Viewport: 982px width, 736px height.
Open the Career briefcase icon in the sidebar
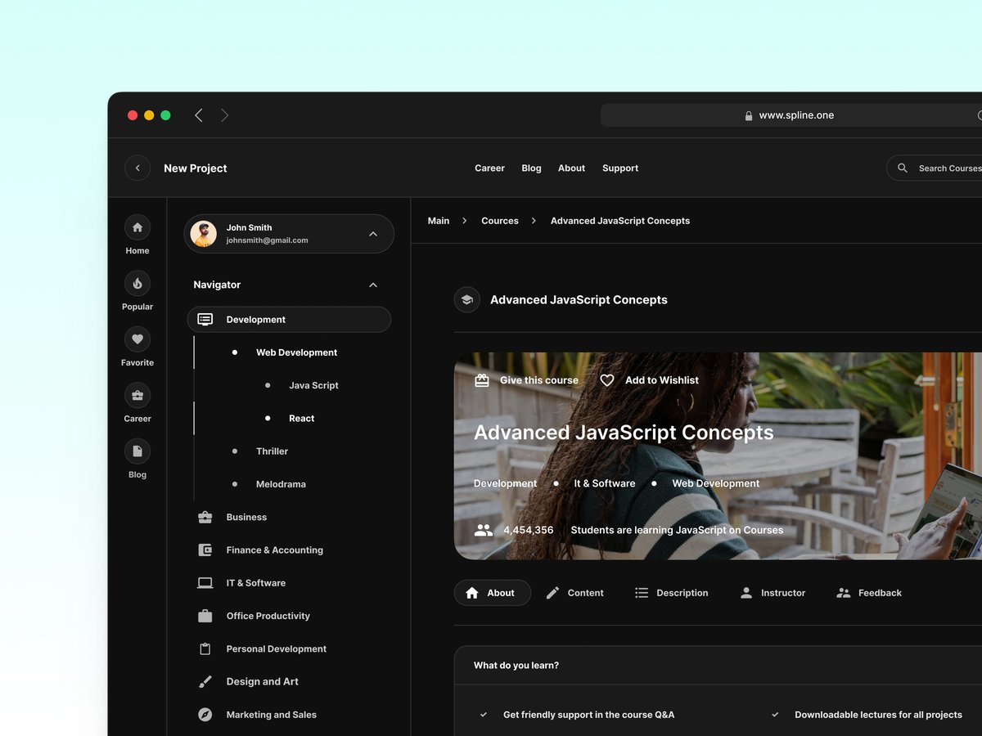(x=137, y=395)
